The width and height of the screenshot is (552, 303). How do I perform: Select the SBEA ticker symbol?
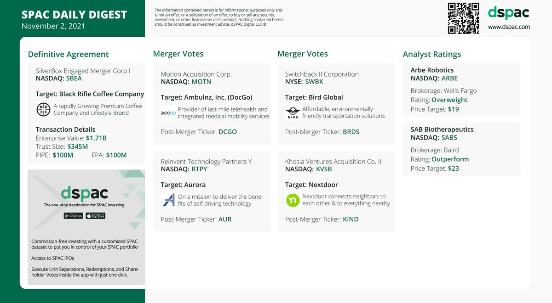click(74, 79)
